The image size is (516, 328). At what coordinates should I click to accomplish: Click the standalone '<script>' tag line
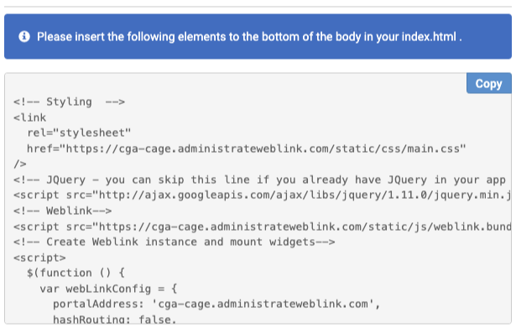[39, 258]
